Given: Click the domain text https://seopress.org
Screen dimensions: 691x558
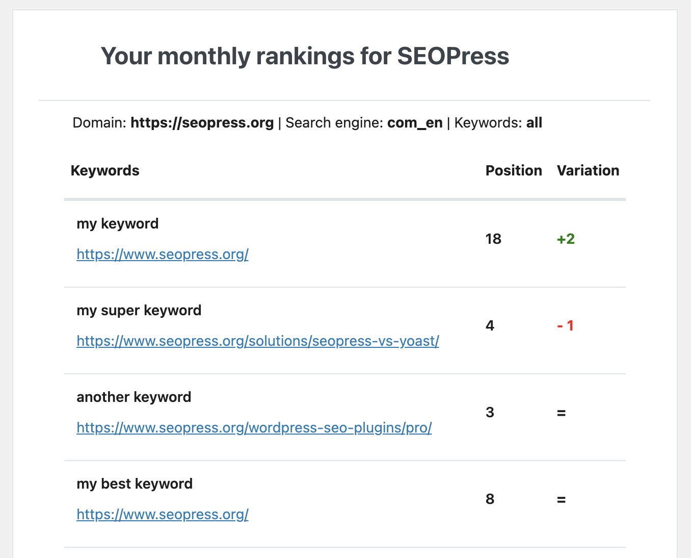Looking at the screenshot, I should point(202,123).
